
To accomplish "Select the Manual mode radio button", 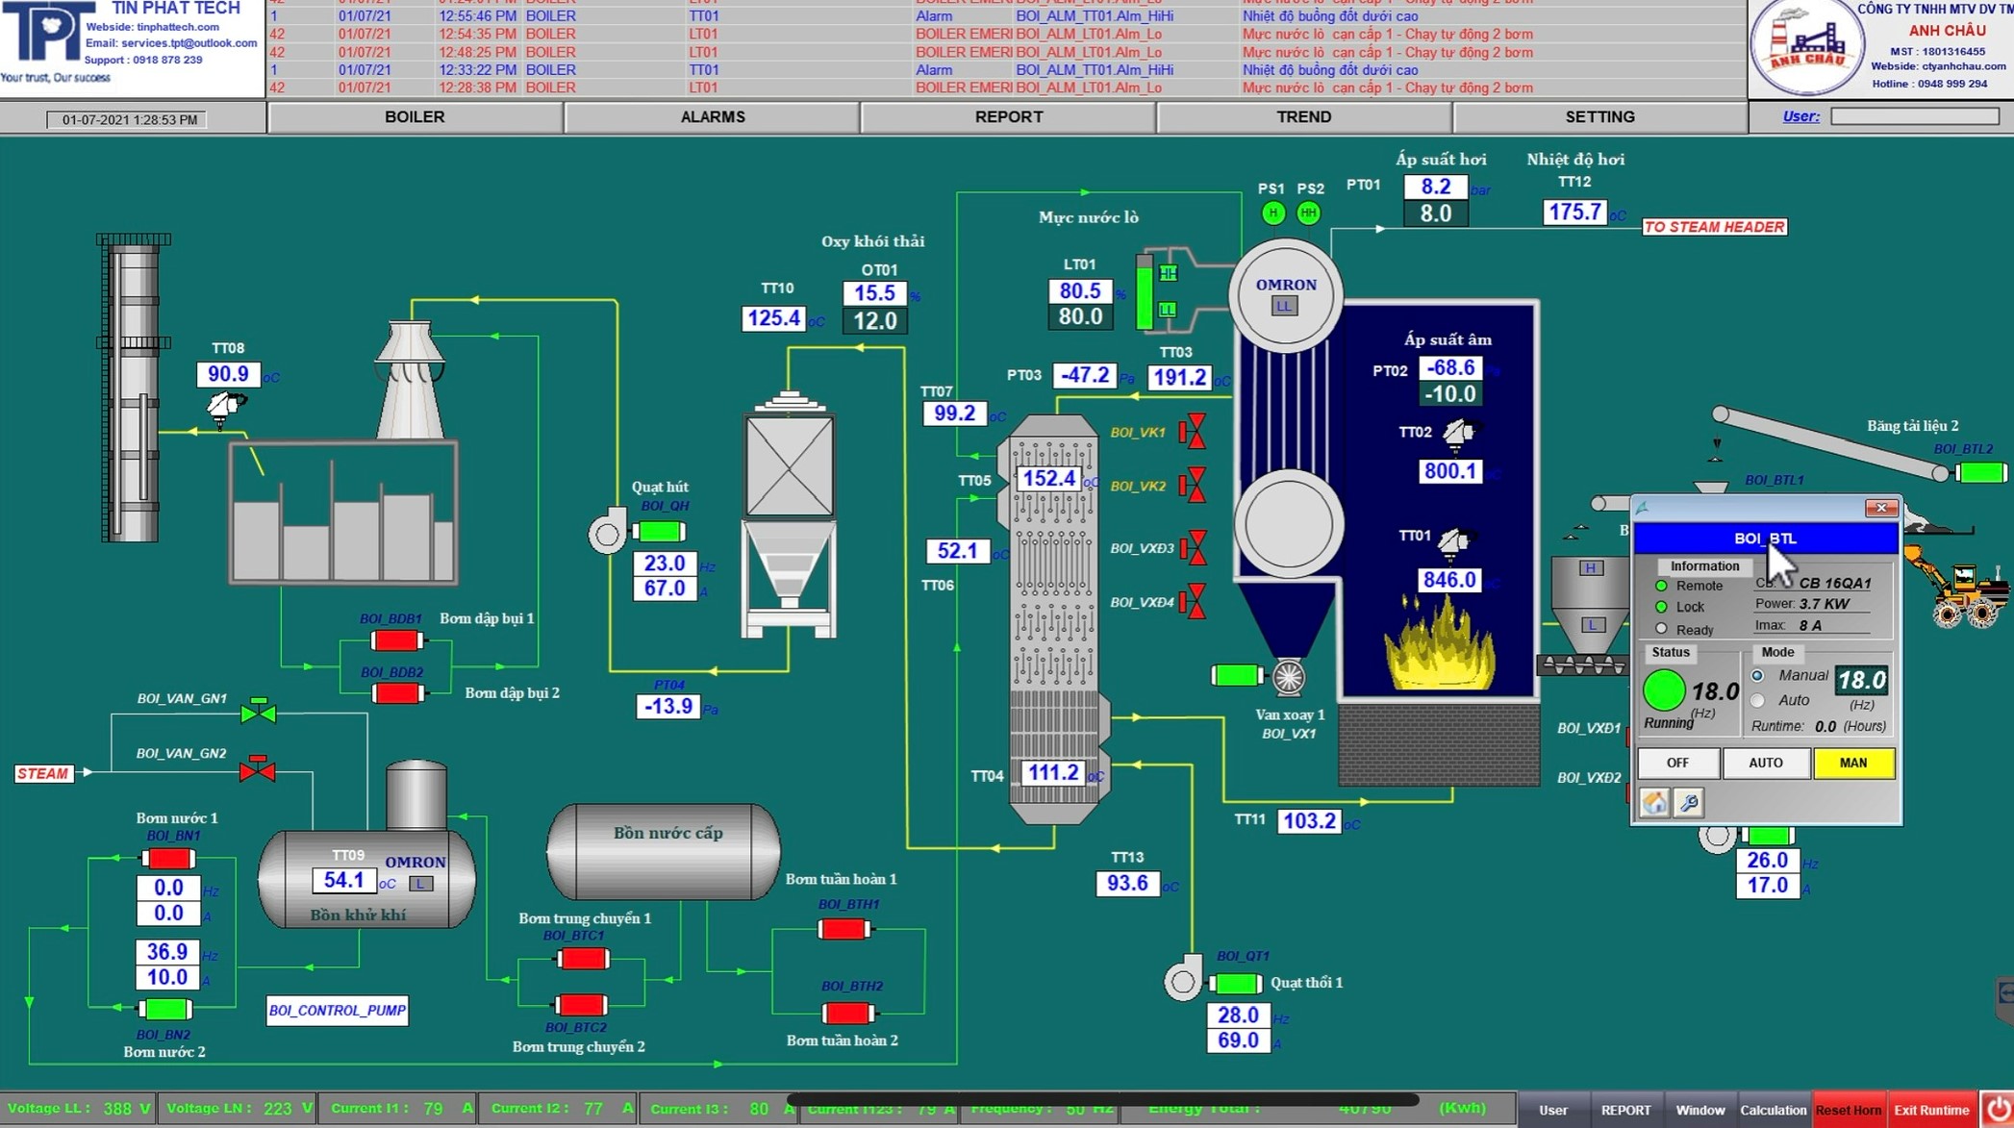I will click(x=1757, y=676).
